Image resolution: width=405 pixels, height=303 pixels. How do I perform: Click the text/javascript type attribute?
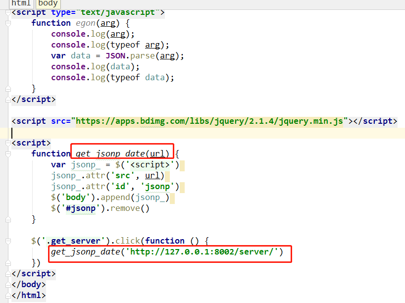[x=105, y=12]
